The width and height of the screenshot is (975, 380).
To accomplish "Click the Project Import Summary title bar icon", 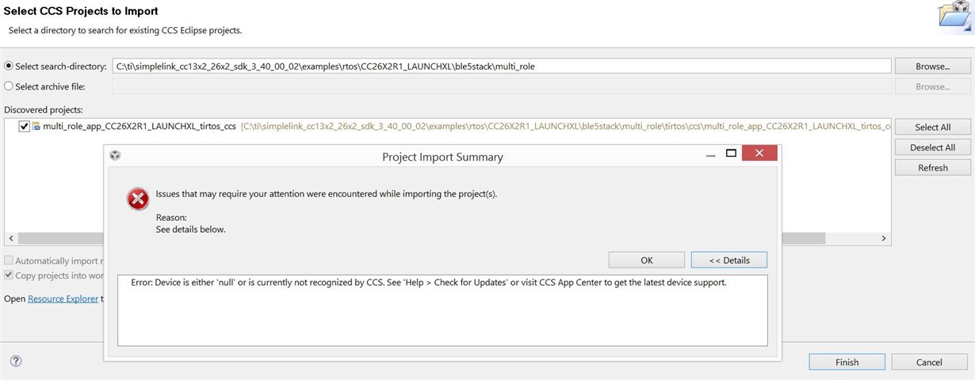I will tap(115, 156).
